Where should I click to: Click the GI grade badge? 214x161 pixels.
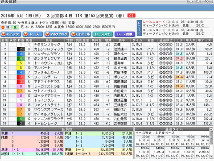point(131,16)
